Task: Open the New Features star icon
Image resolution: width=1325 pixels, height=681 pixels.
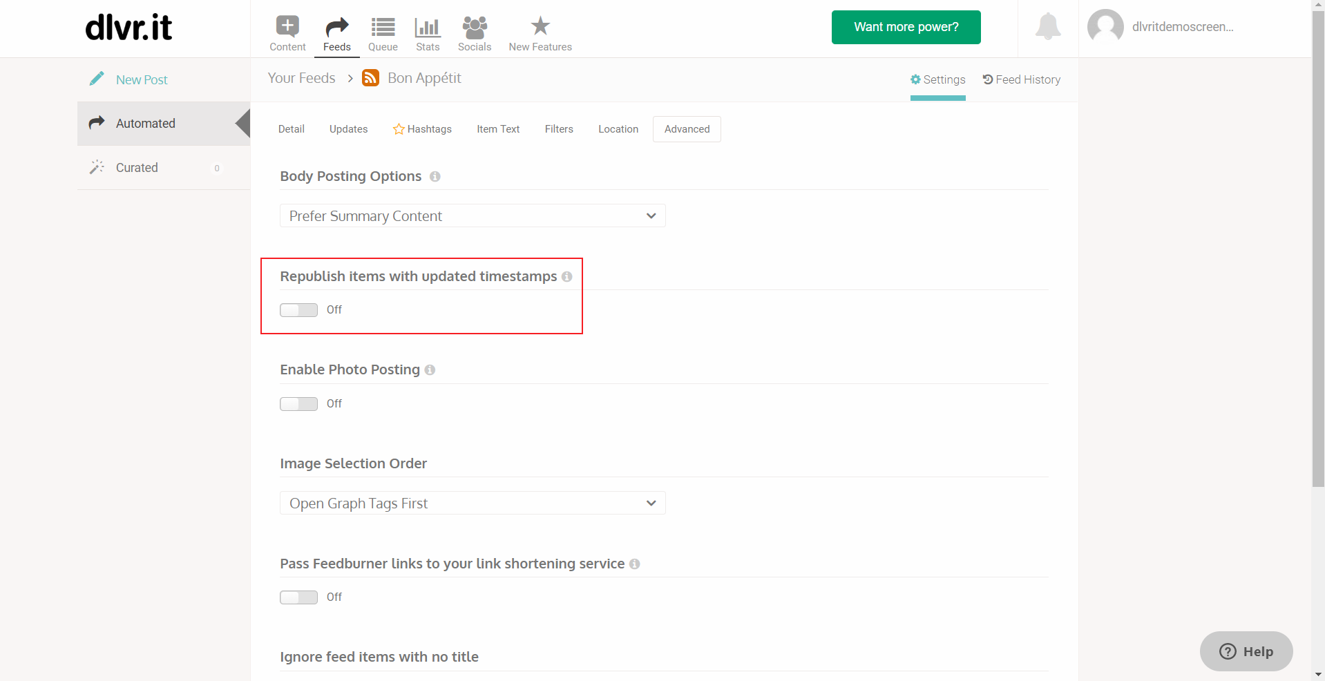Action: coord(540,26)
